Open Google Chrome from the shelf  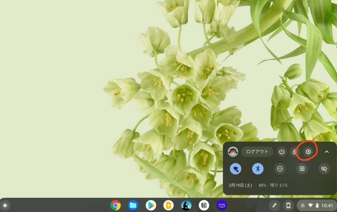point(116,205)
